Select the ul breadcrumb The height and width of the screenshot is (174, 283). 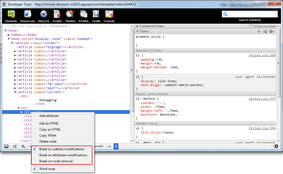coord(109,146)
